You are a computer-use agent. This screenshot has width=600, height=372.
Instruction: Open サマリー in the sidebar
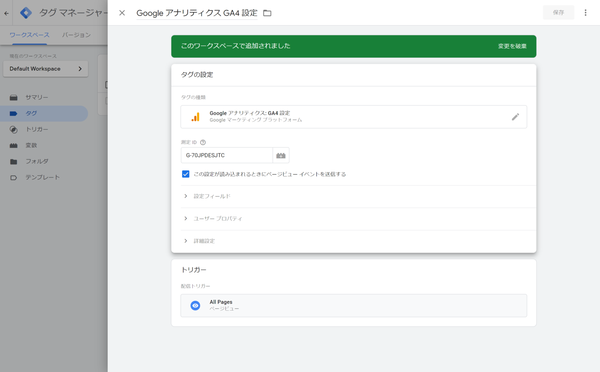(37, 97)
